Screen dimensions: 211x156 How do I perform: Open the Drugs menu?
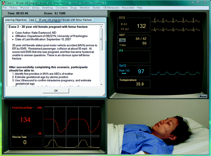click(x=74, y=8)
